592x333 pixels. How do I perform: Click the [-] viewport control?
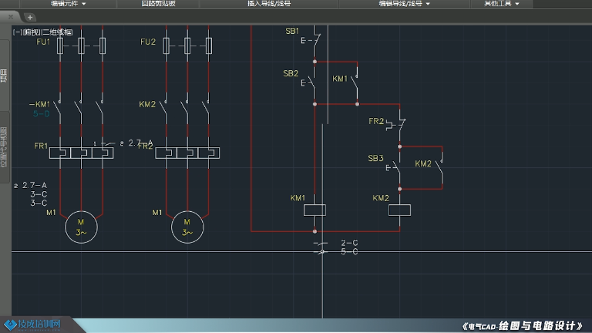[x=18, y=32]
